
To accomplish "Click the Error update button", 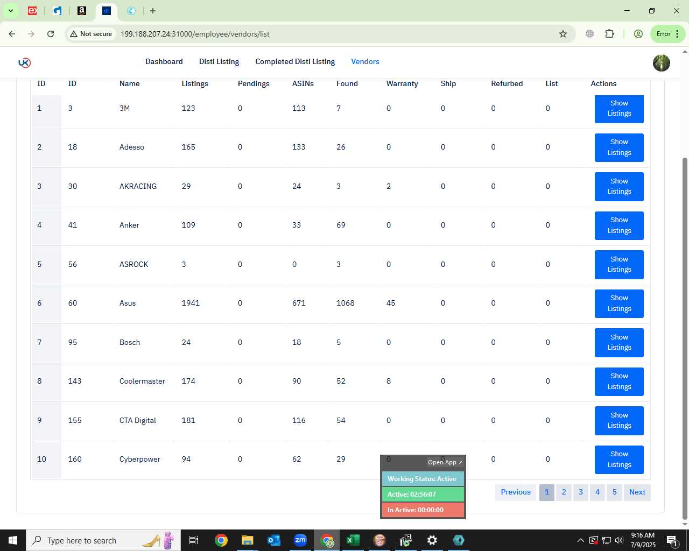I will click(667, 34).
